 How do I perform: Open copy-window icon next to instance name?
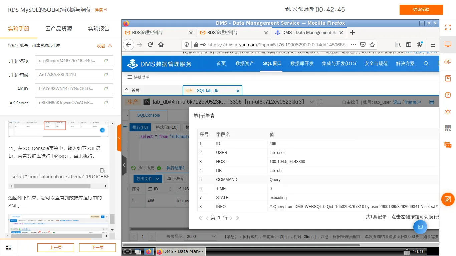pyautogui.click(x=319, y=102)
